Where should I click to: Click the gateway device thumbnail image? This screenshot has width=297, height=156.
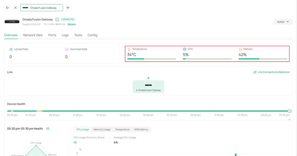(x=12, y=21)
